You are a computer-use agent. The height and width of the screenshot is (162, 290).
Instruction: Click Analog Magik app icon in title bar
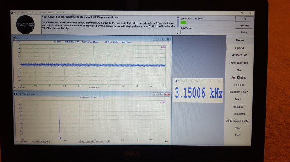12,13
